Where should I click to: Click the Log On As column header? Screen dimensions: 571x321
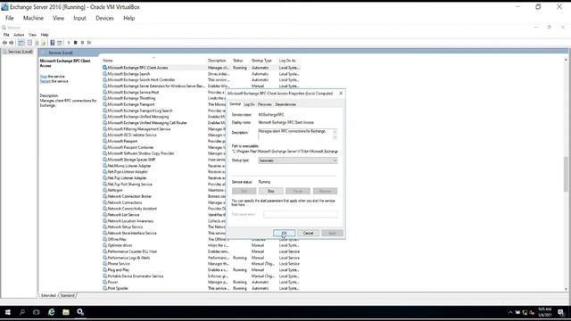pyautogui.click(x=287, y=61)
